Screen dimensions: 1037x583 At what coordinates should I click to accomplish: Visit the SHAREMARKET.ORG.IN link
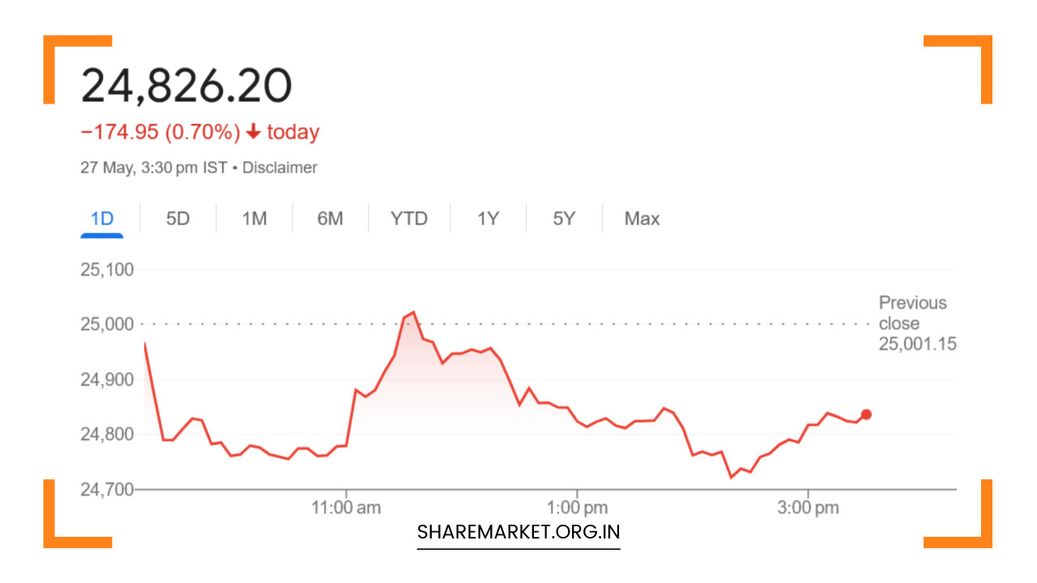tap(518, 533)
